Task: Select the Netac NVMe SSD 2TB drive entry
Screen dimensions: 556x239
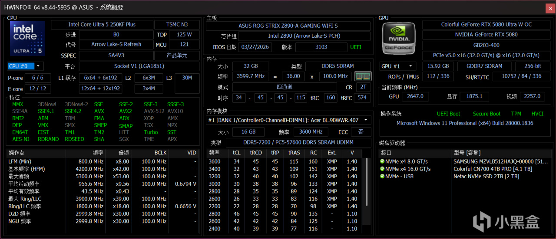Action: 486,176
